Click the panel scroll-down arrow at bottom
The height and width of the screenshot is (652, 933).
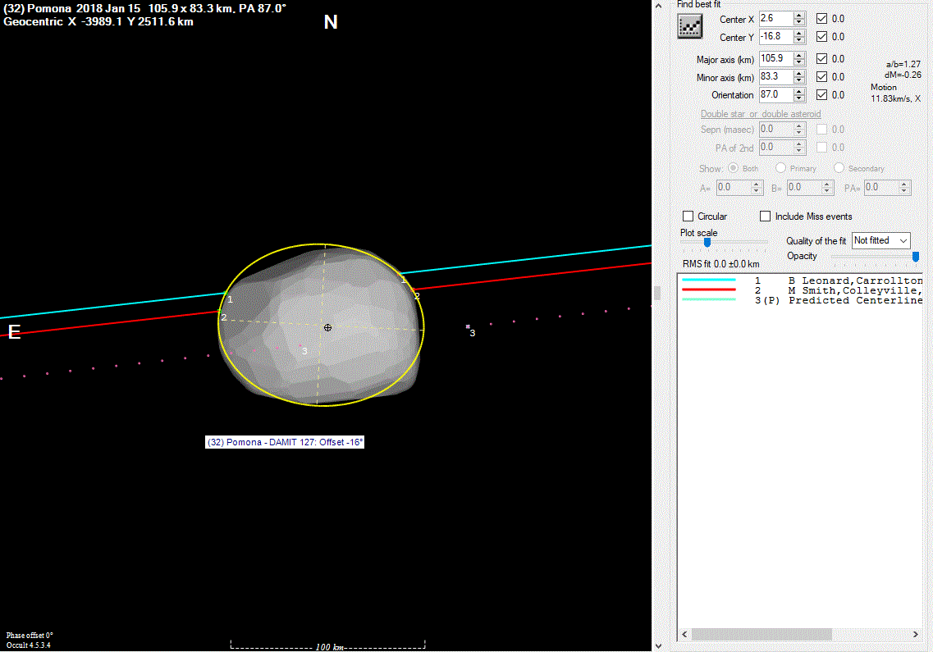(657, 645)
